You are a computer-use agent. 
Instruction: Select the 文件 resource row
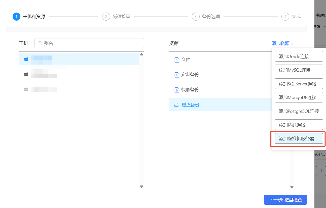[x=220, y=60]
